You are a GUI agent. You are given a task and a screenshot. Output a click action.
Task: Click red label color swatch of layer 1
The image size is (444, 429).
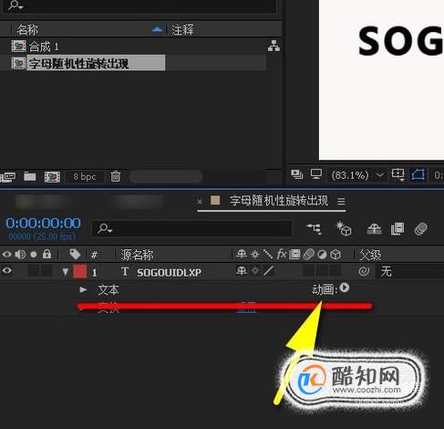[79, 271]
